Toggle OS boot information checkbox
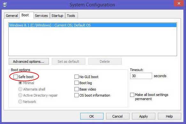 coord(76,95)
